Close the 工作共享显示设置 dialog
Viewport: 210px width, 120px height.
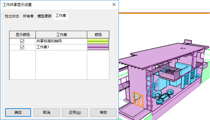[114, 4]
